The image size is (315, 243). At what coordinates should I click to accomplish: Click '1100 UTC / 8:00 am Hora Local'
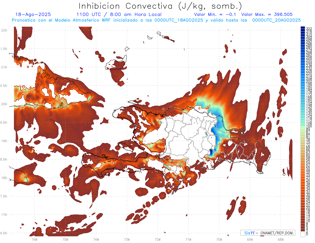(119, 14)
